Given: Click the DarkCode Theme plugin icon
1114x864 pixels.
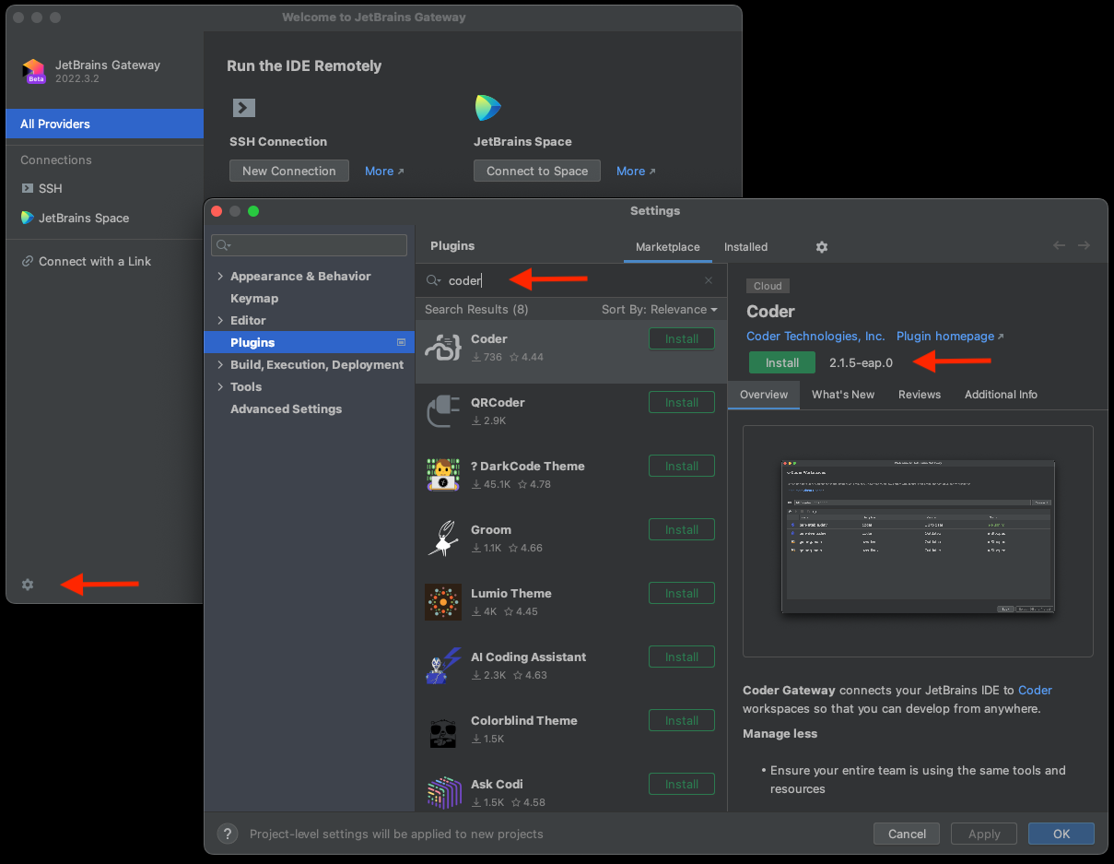Looking at the screenshot, I should (443, 475).
